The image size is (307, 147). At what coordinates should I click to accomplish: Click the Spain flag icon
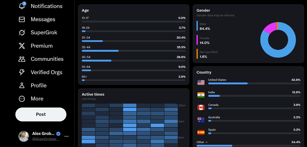tap(201, 132)
